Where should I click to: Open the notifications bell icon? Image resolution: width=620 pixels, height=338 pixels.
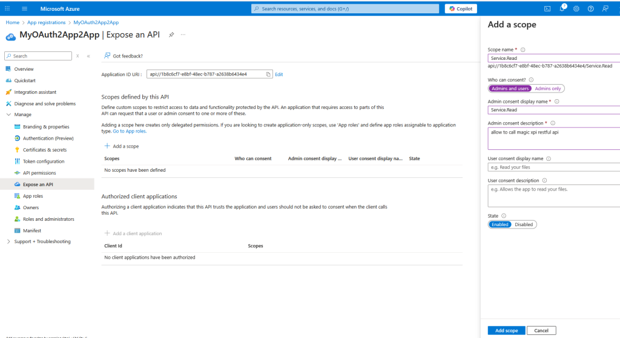(562, 8)
